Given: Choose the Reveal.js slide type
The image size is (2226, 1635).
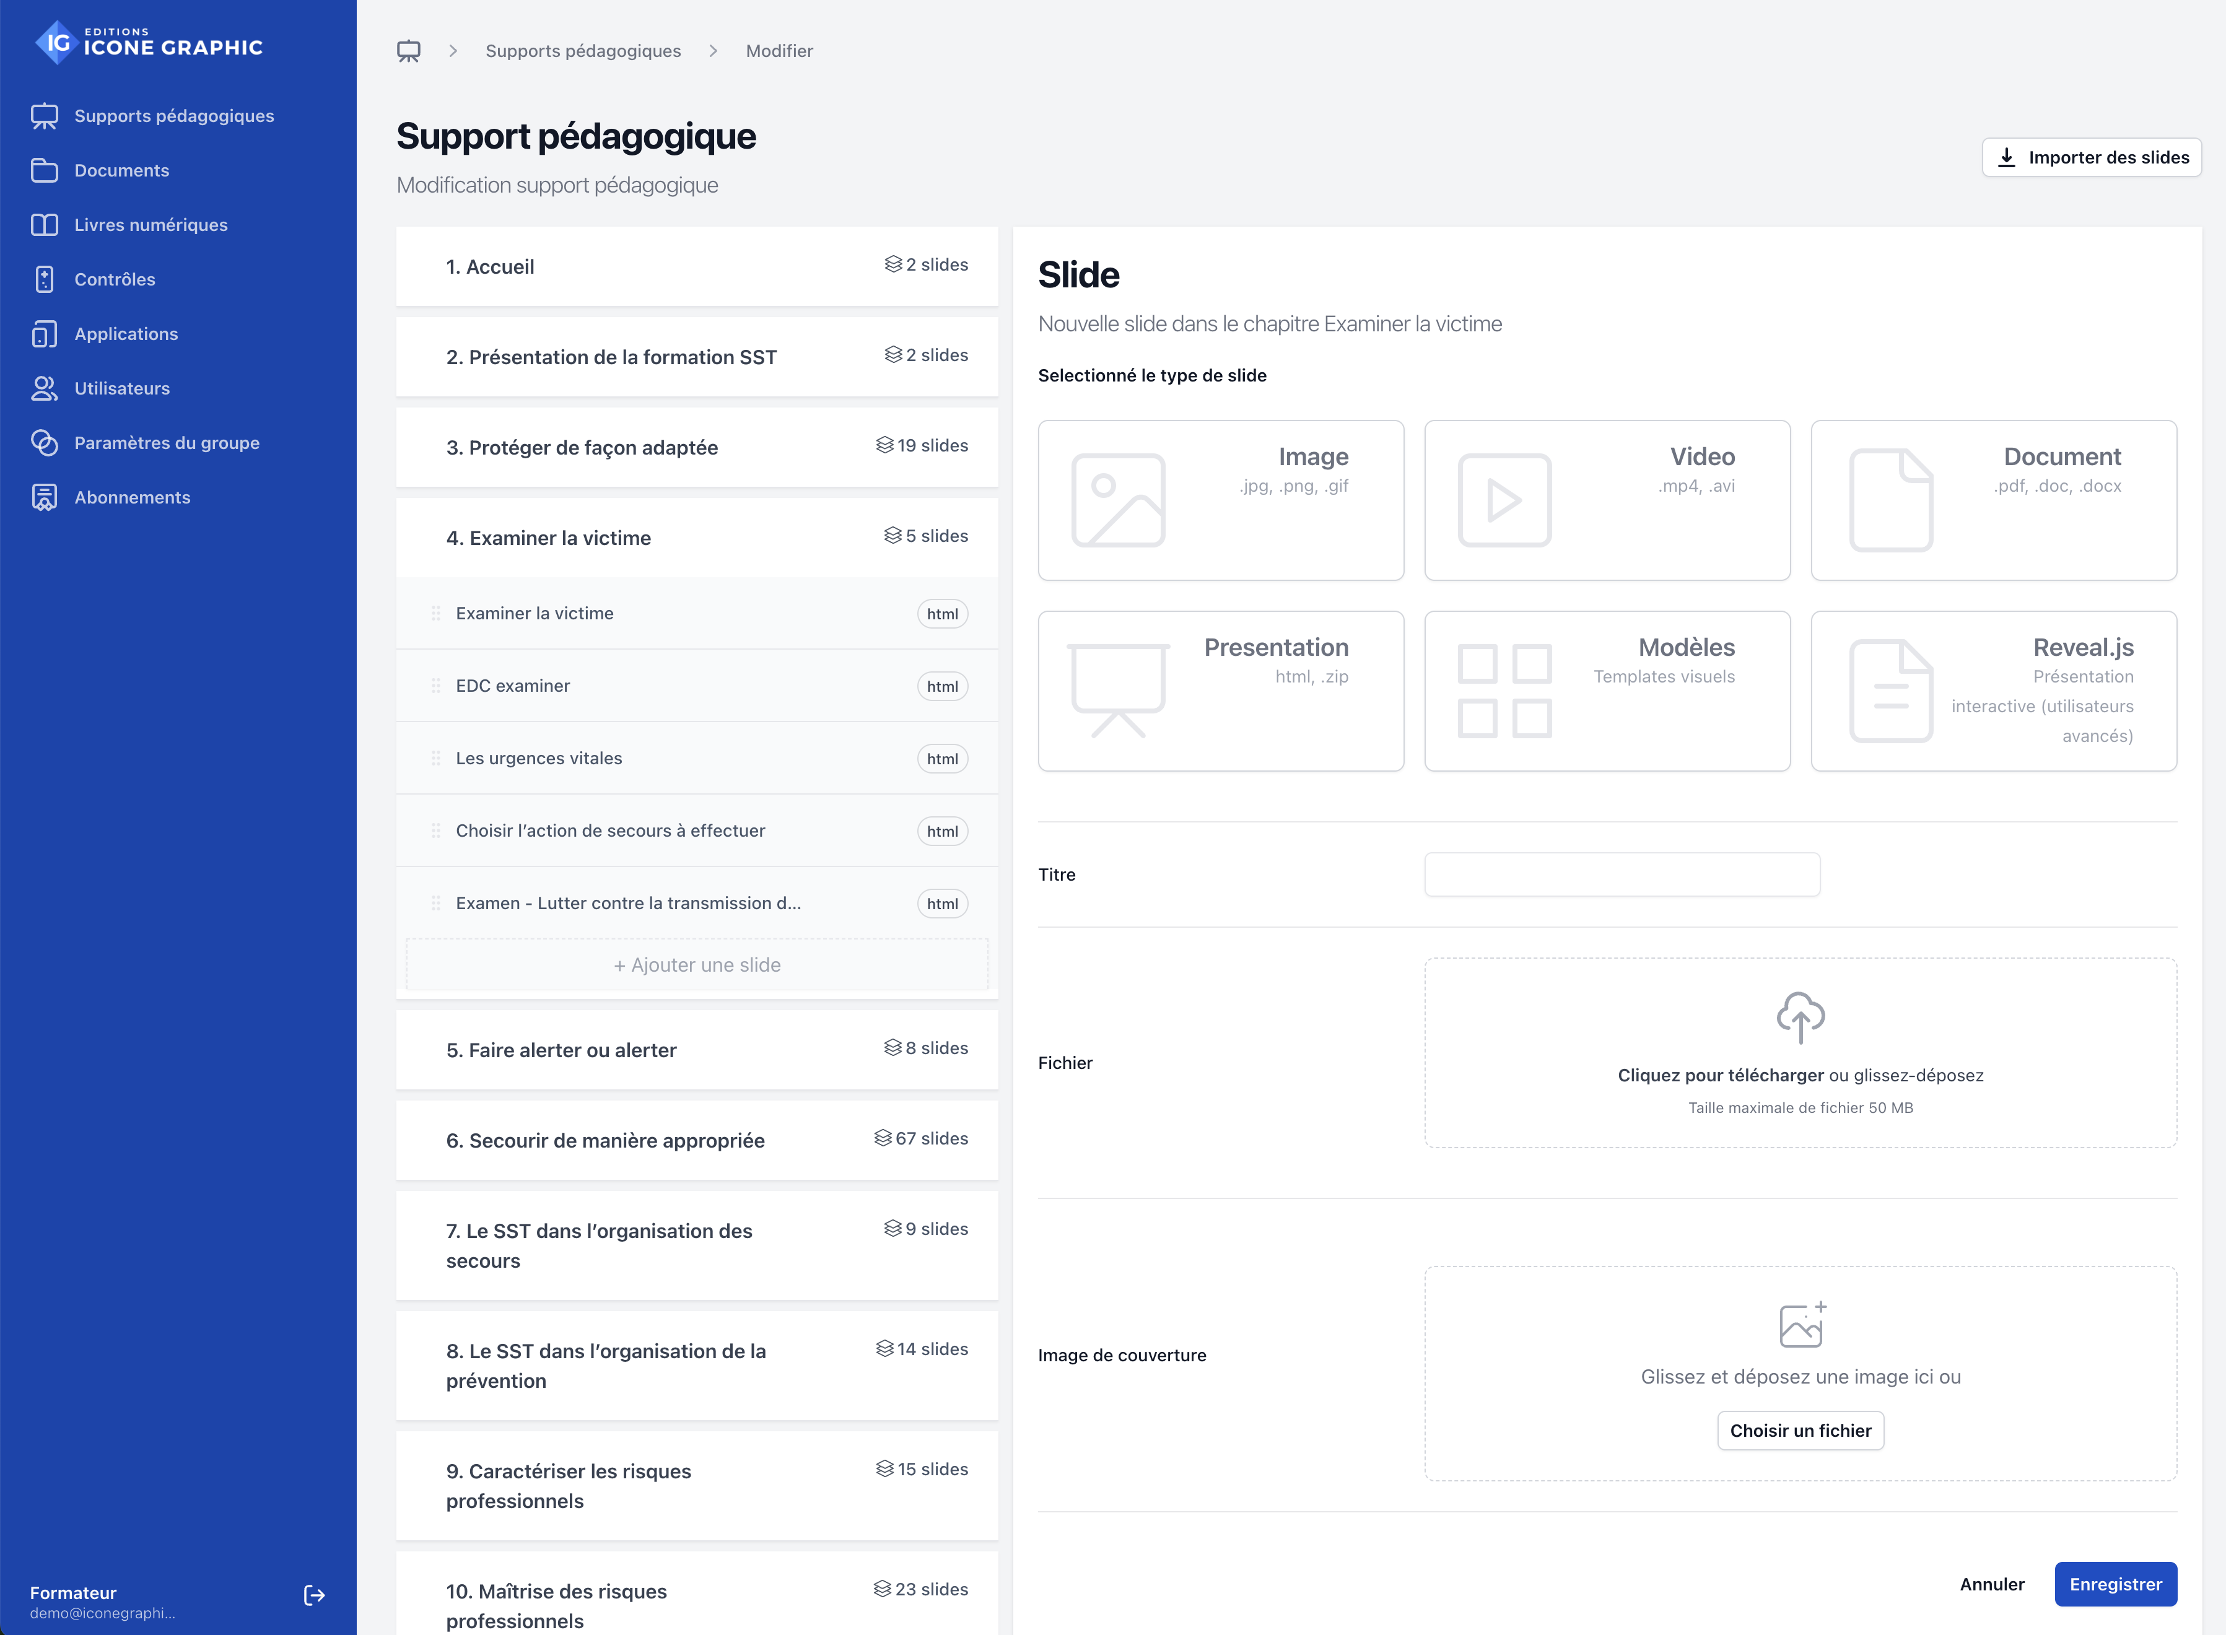Looking at the screenshot, I should pyautogui.click(x=1992, y=690).
